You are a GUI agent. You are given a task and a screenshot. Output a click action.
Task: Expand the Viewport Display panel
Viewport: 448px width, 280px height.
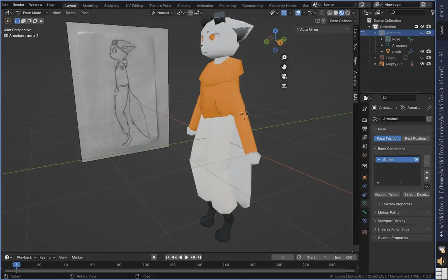391,221
